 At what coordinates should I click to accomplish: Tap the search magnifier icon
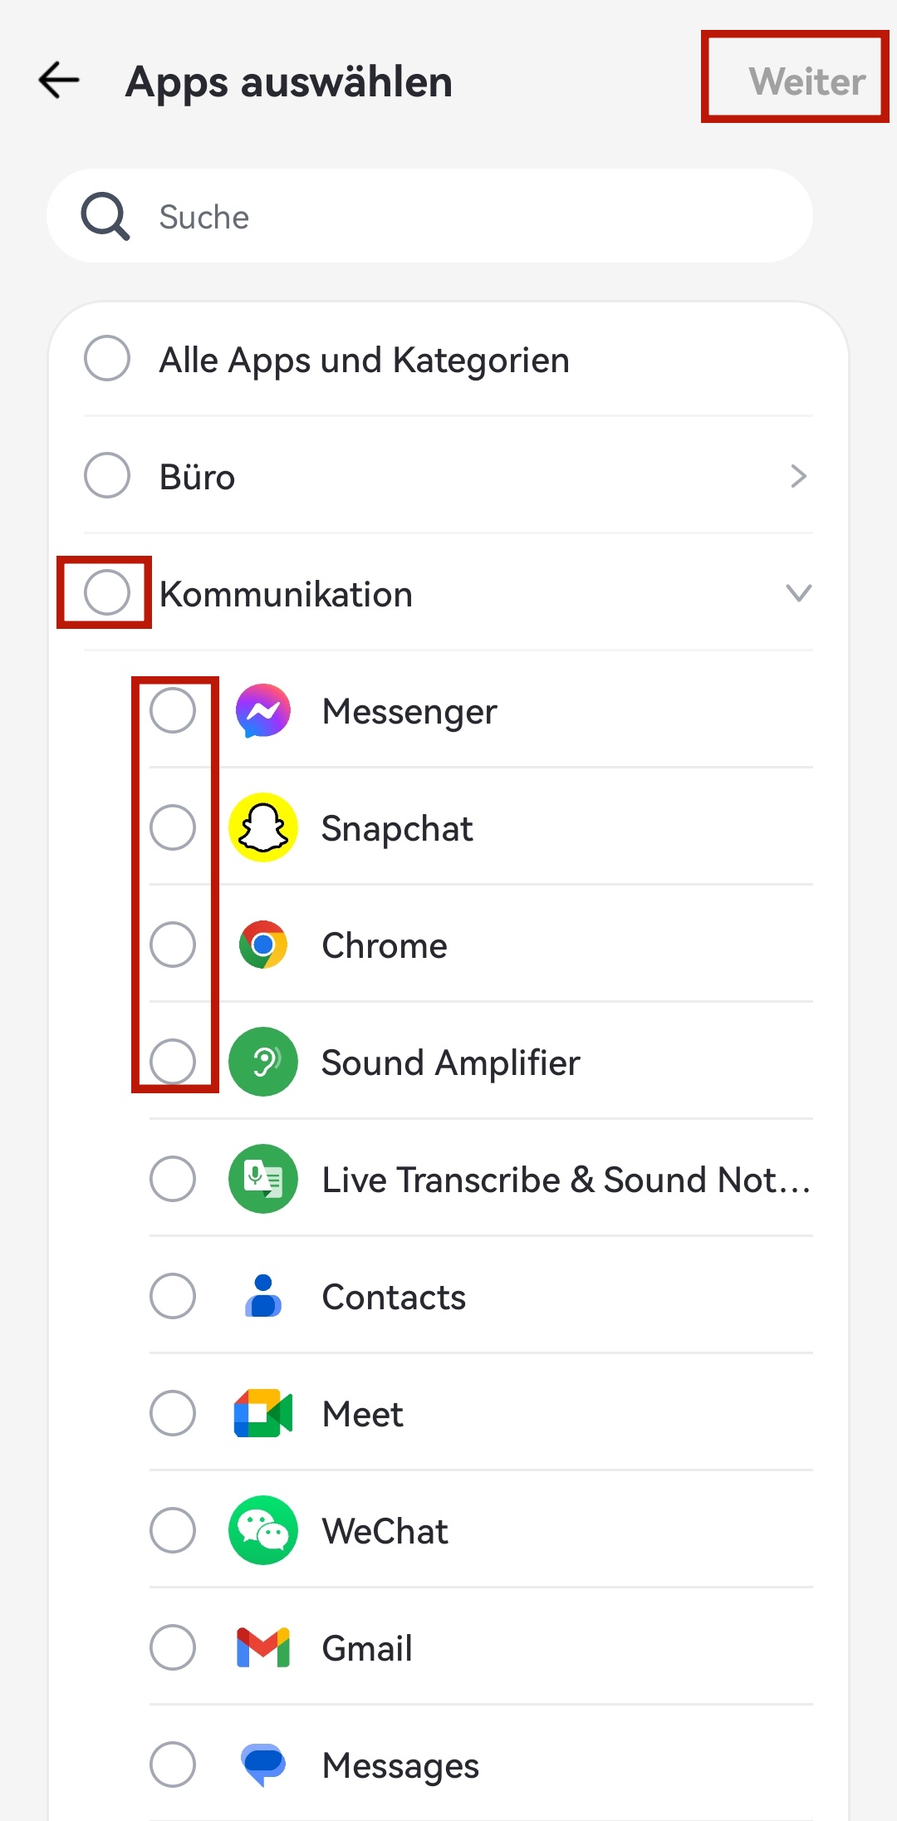[105, 217]
